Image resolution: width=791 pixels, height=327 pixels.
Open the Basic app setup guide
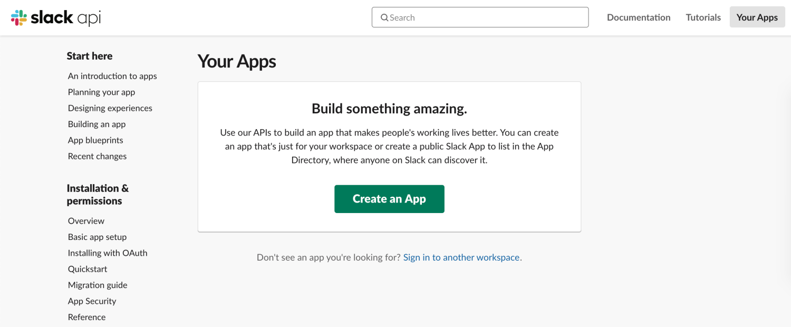coord(98,237)
